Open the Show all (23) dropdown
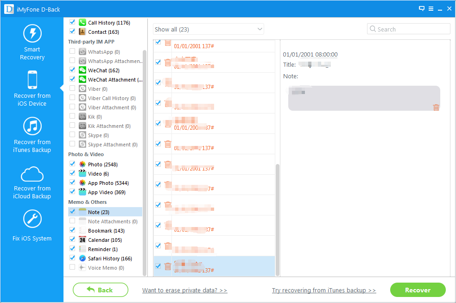 pyautogui.click(x=208, y=29)
